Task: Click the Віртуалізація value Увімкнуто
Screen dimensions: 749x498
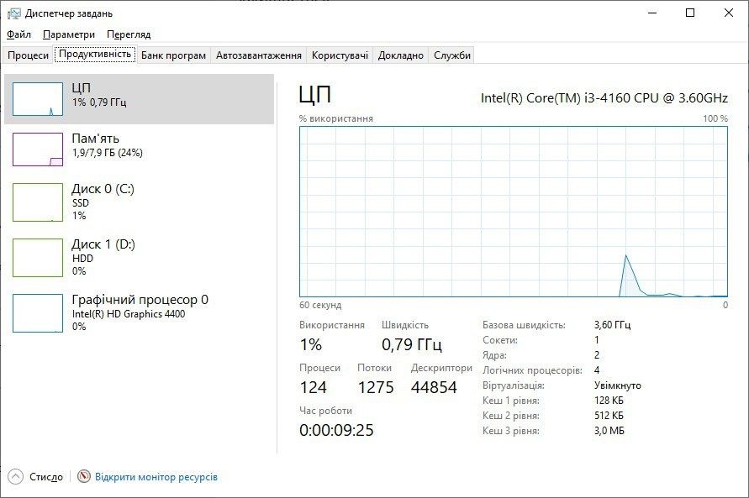Action: coord(618,385)
